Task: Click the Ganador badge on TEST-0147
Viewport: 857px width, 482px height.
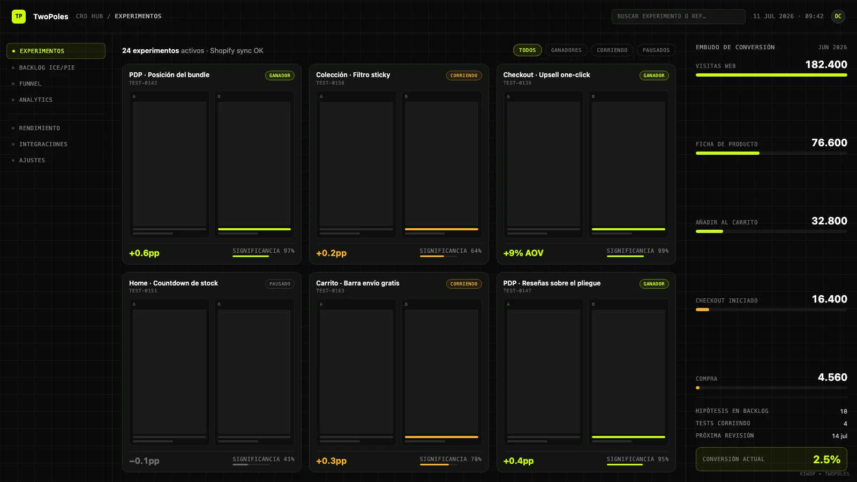Action: point(654,284)
